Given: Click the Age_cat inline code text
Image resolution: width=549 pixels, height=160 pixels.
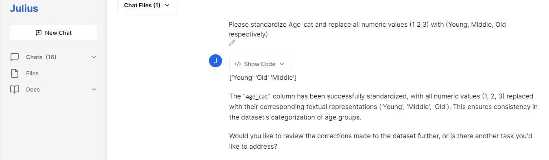Looking at the screenshot, I should click(257, 97).
